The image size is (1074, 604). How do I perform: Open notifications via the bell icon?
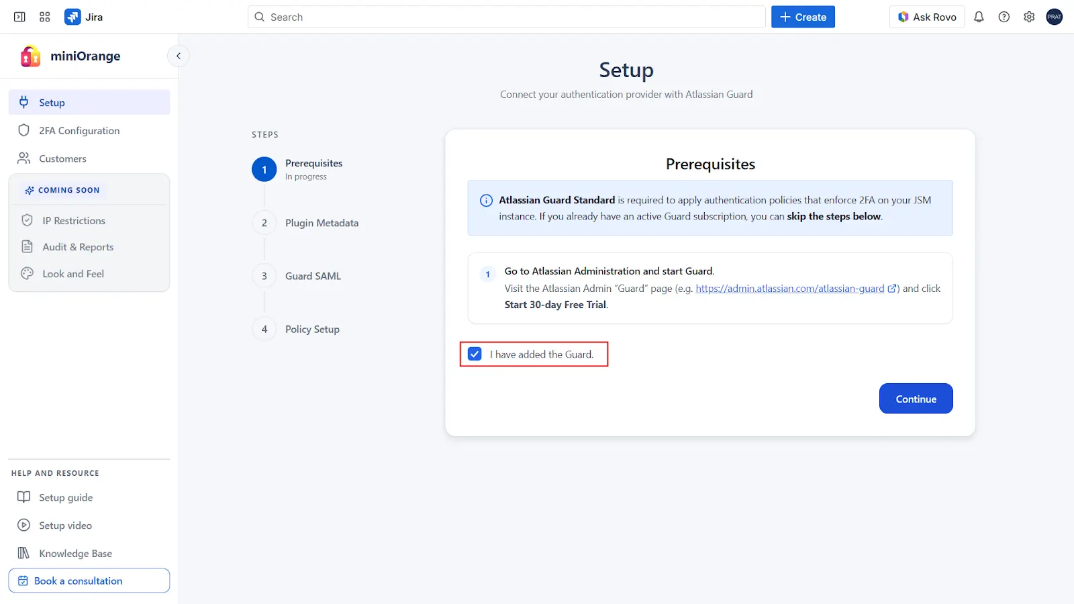[978, 17]
